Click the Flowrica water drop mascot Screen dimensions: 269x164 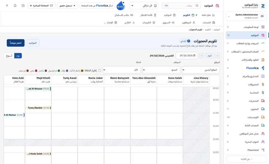pyautogui.click(x=120, y=6)
